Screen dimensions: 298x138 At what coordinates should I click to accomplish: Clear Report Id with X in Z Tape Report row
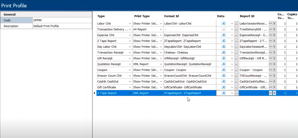pos(274,41)
